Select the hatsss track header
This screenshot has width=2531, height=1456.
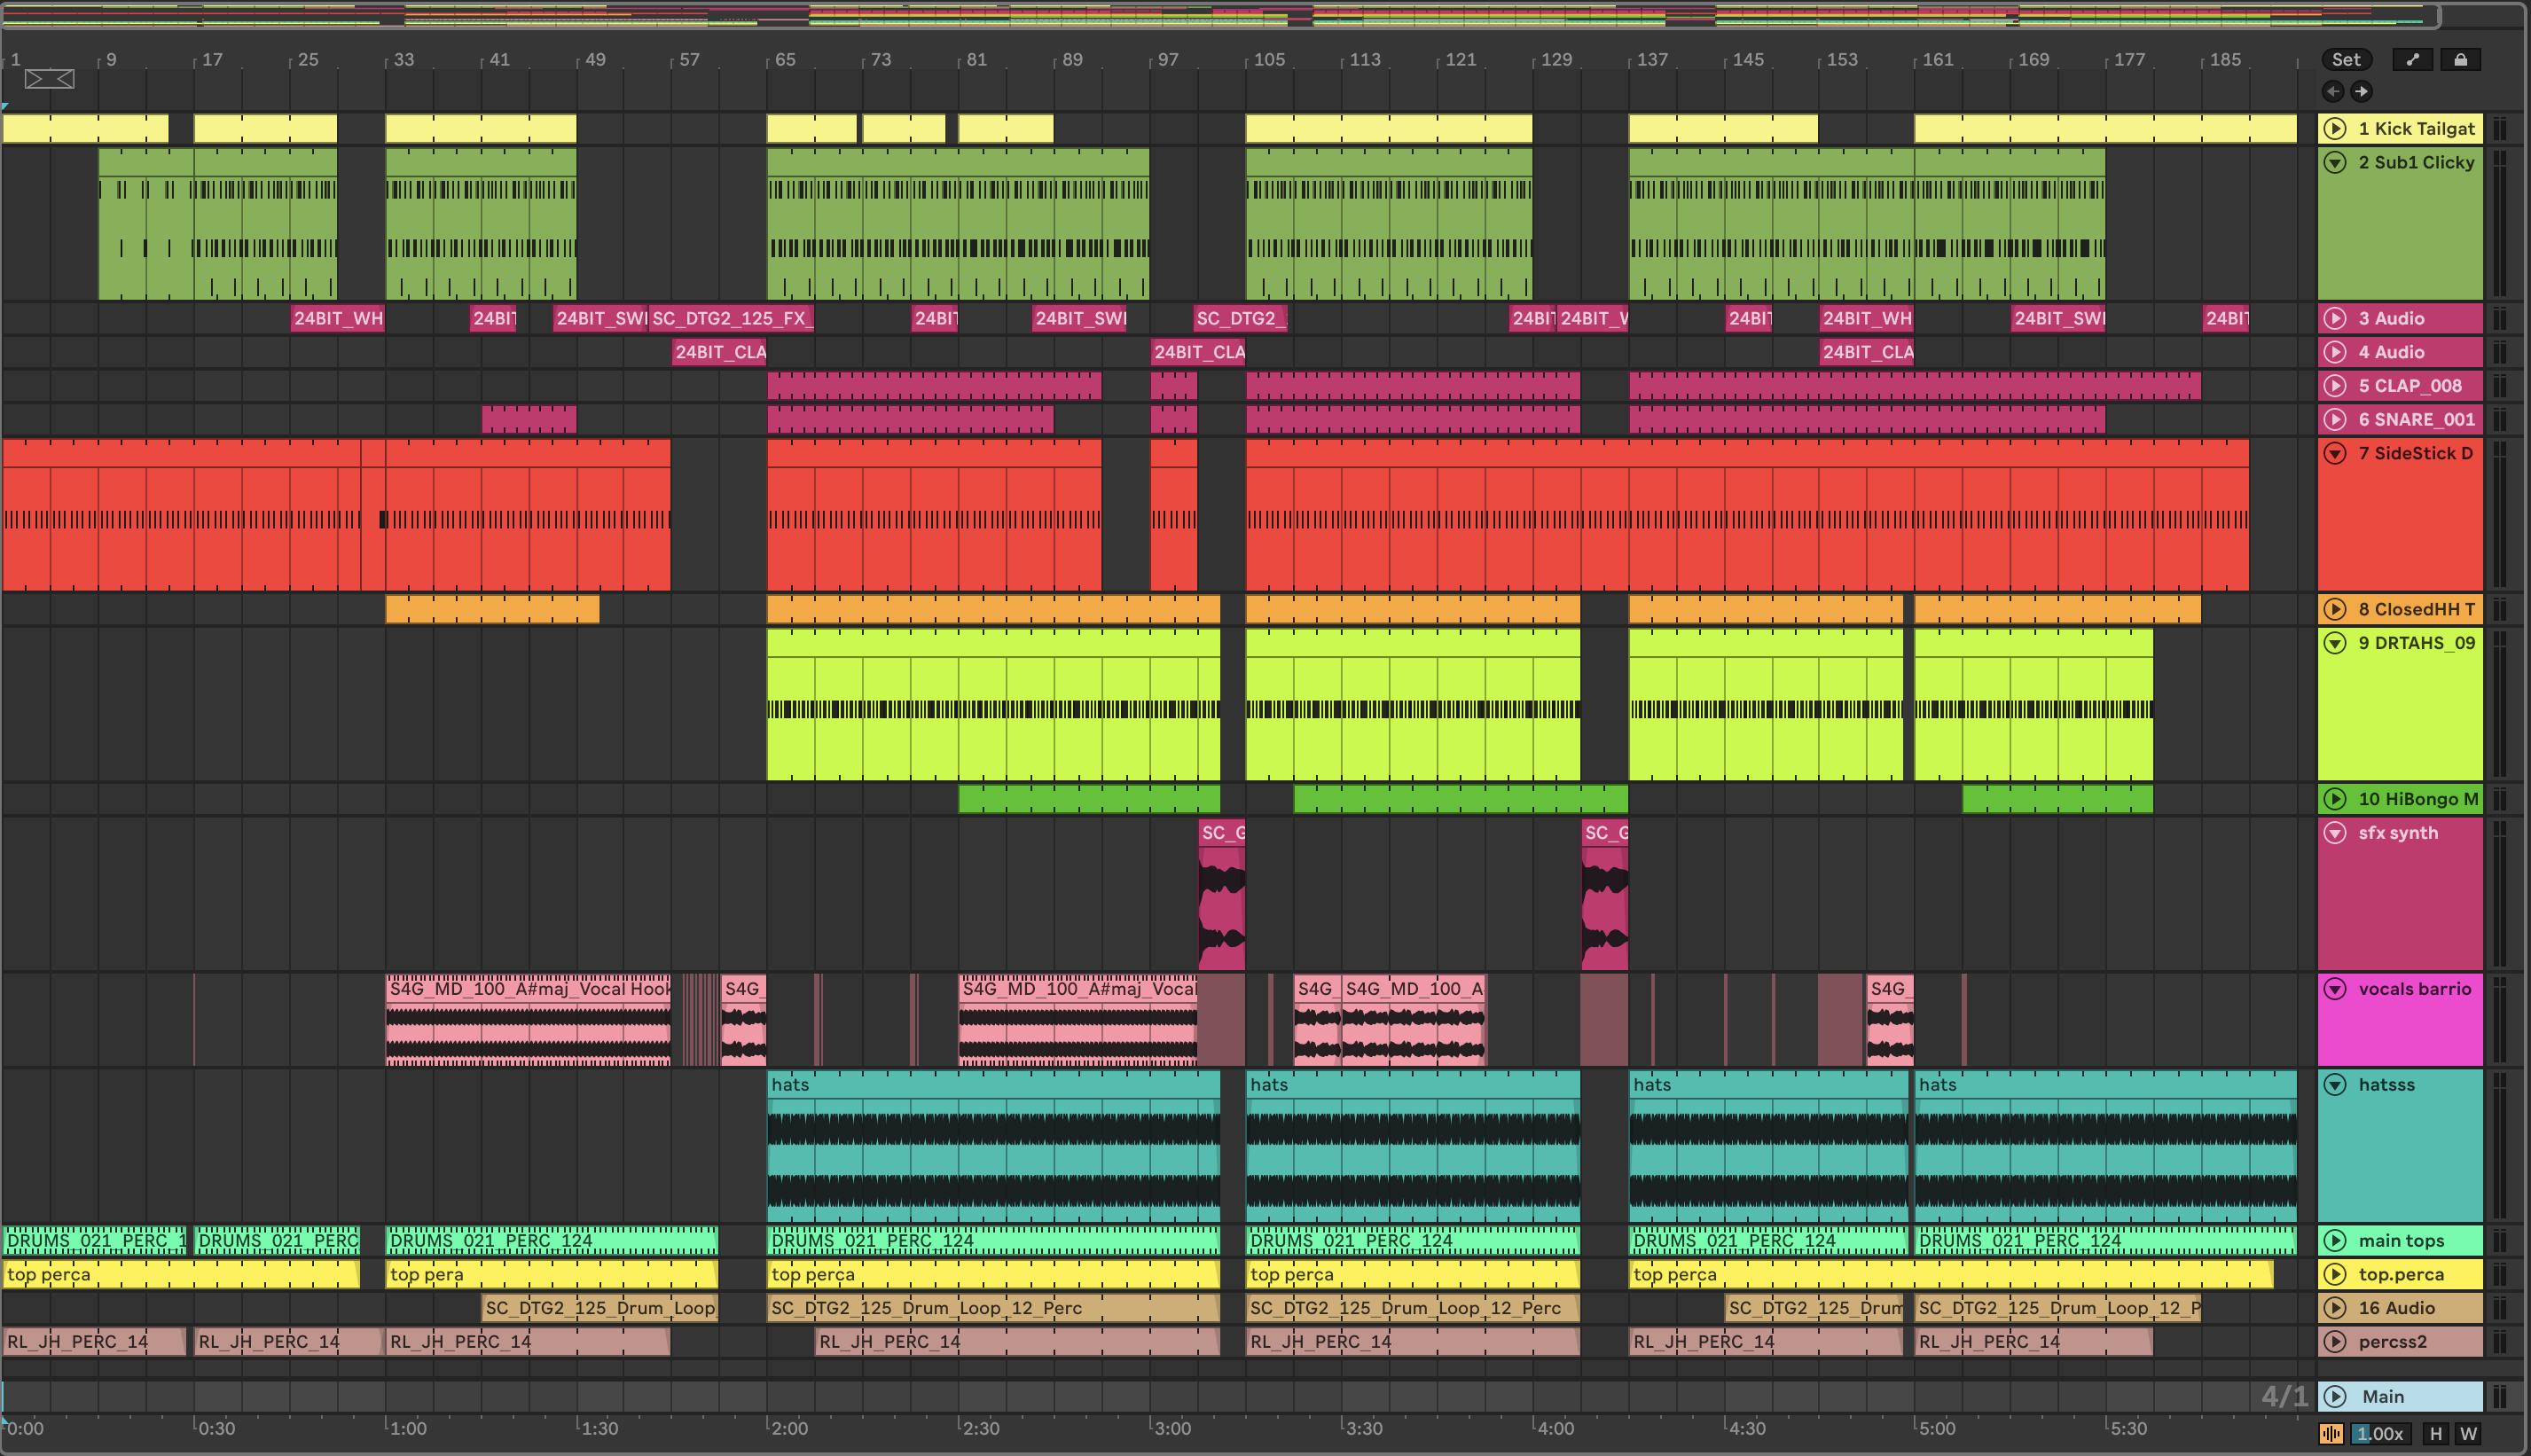pos(2387,1085)
